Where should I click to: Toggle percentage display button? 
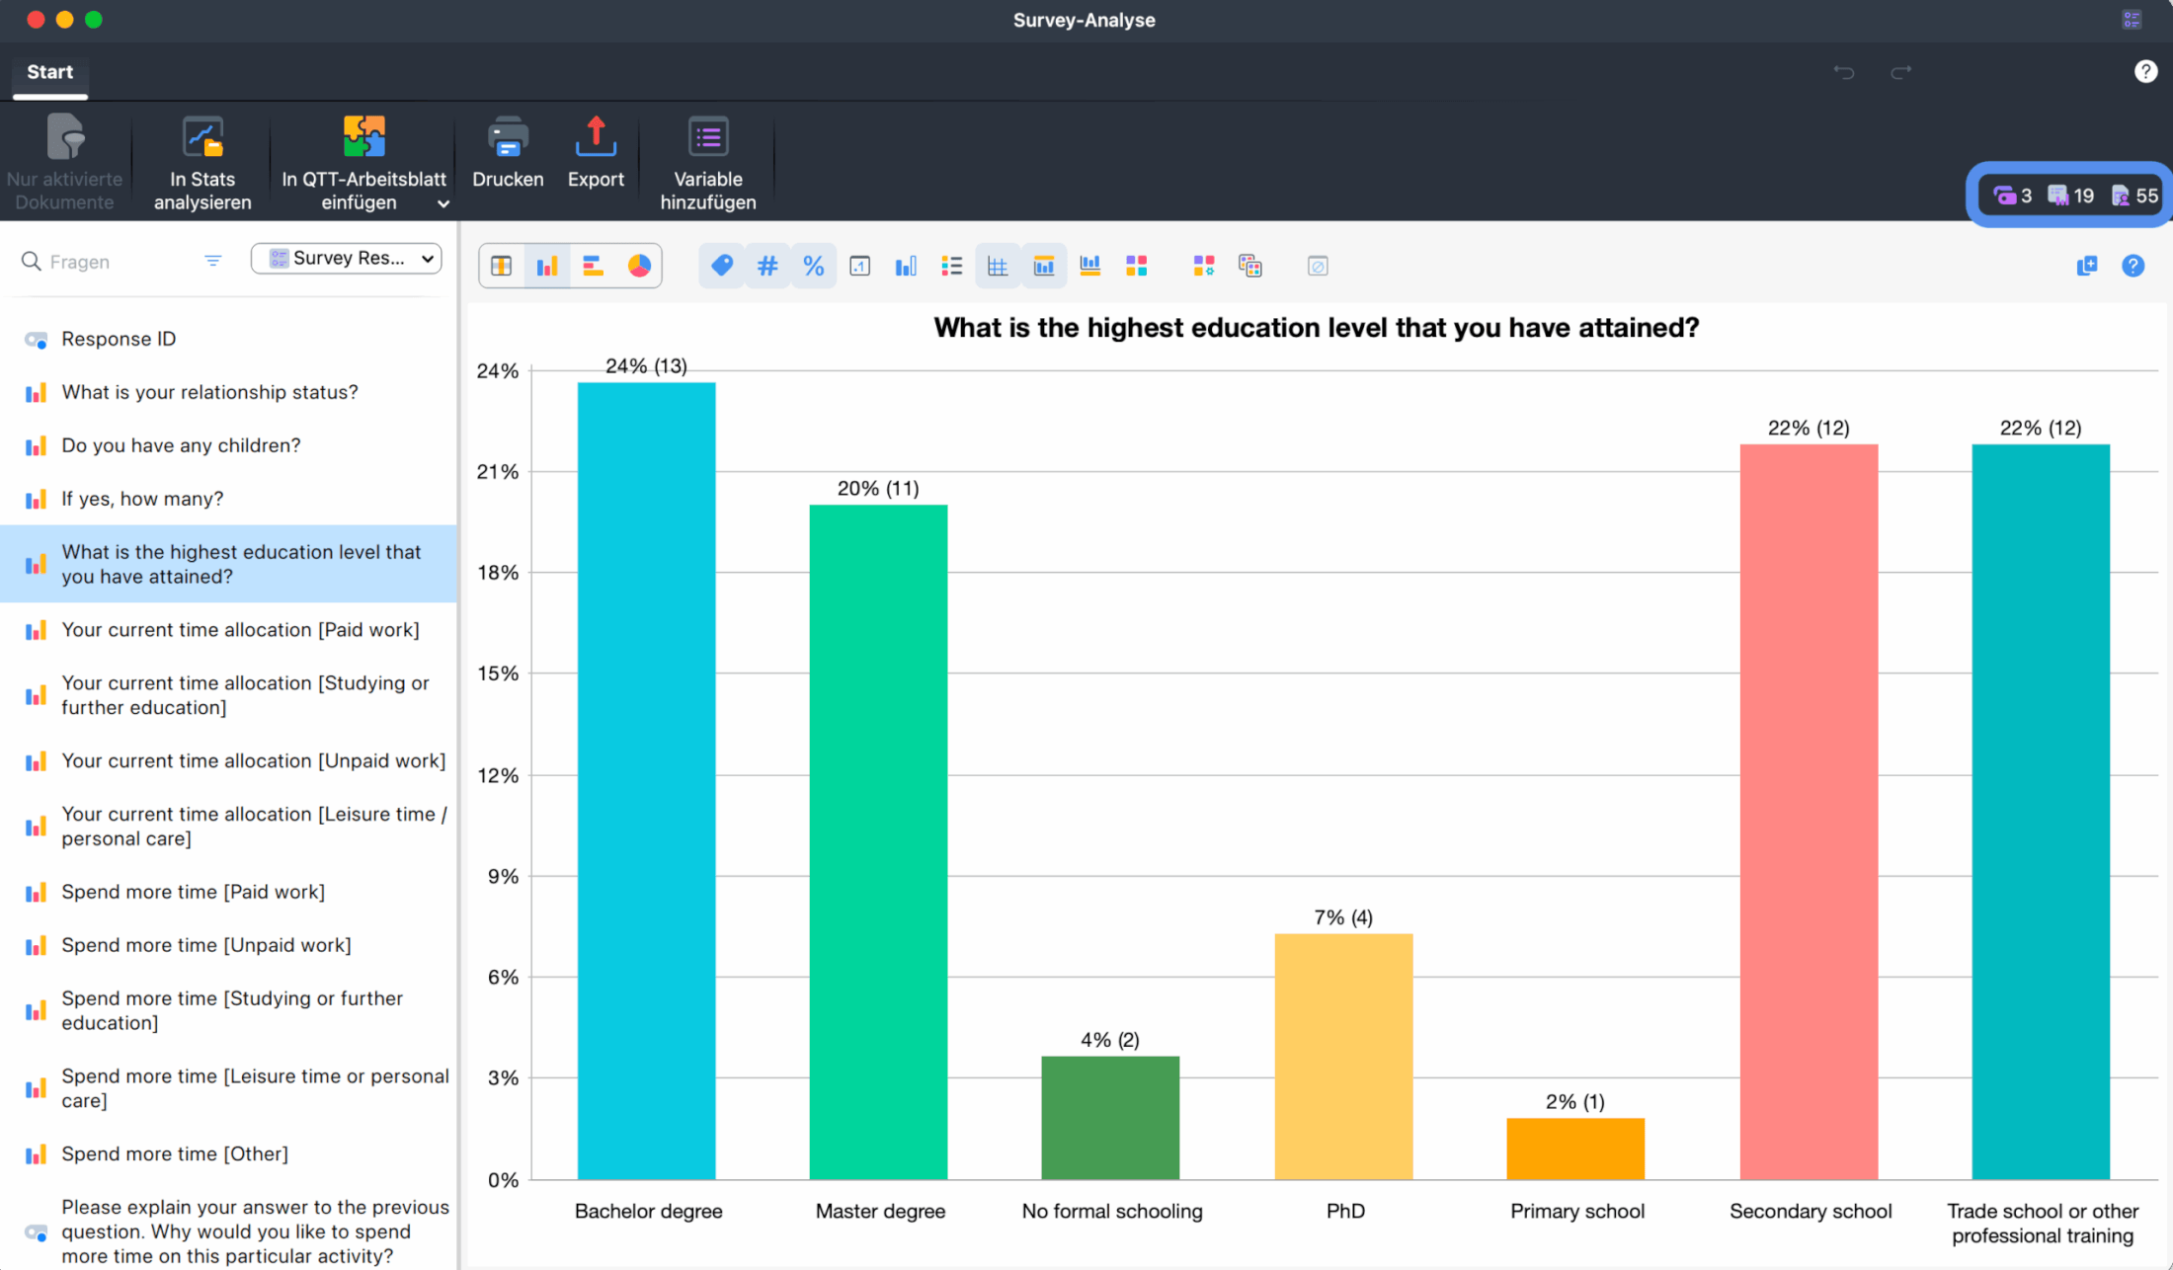tap(813, 266)
